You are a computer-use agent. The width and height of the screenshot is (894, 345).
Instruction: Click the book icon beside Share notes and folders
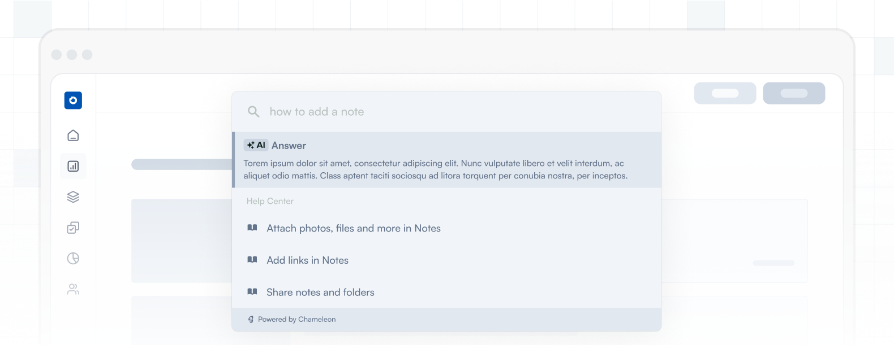click(252, 292)
